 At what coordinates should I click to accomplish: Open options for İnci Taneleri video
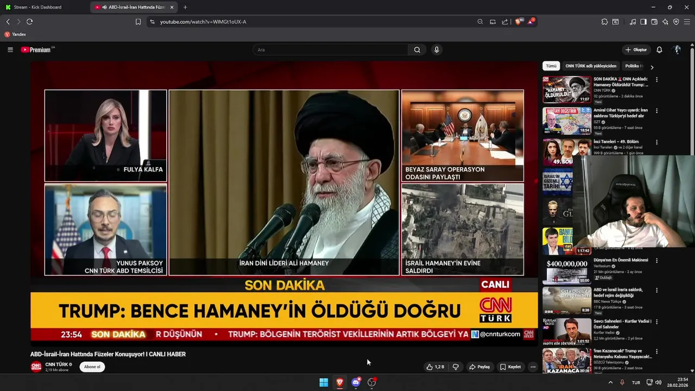[x=656, y=142]
